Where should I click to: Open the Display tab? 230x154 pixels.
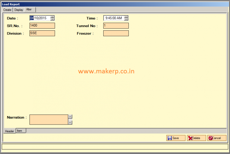[x=19, y=10]
